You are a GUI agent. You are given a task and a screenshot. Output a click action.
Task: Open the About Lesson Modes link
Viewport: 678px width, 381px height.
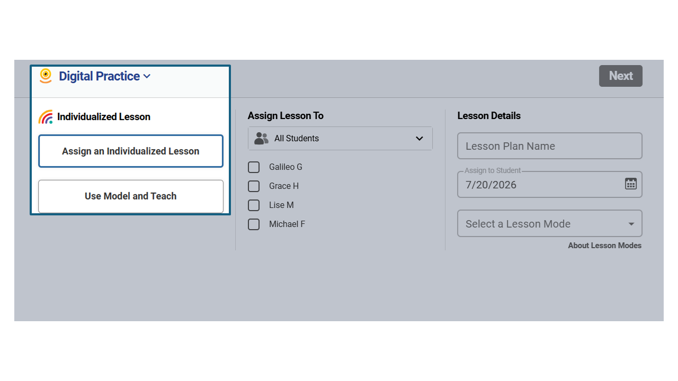coord(605,246)
